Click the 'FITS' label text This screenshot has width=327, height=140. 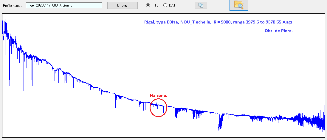pyautogui.click(x=155, y=5)
